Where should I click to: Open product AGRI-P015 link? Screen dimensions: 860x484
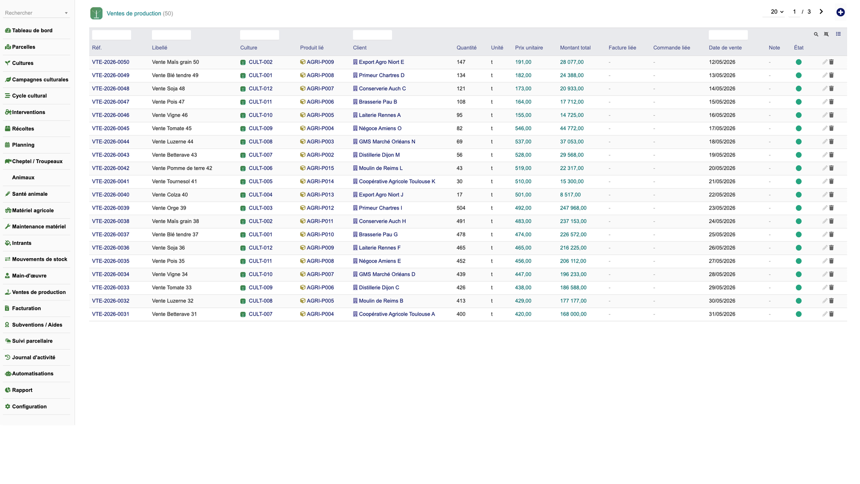tap(320, 168)
